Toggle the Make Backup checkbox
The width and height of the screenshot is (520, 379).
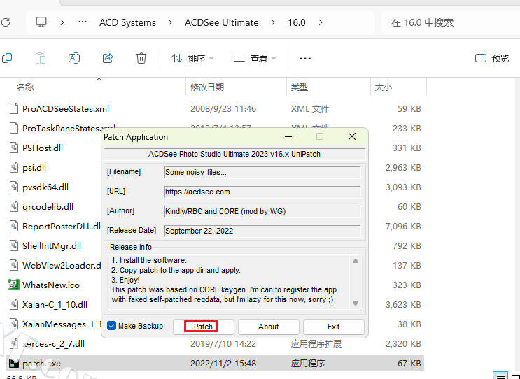click(112, 326)
